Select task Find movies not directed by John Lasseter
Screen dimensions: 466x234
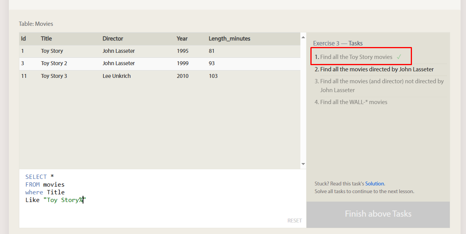[379, 86]
